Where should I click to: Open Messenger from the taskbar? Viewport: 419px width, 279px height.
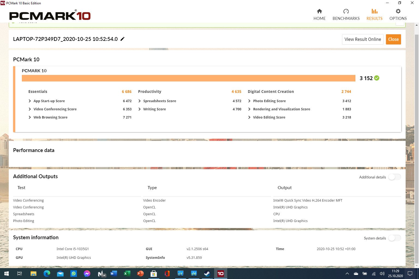tap(87, 274)
